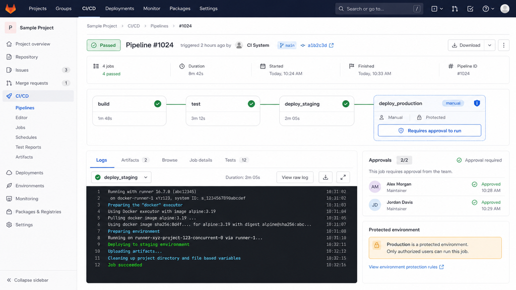Image resolution: width=516 pixels, height=290 pixels.
Task: Click Sample Project in the breadcrumb
Action: click(102, 26)
